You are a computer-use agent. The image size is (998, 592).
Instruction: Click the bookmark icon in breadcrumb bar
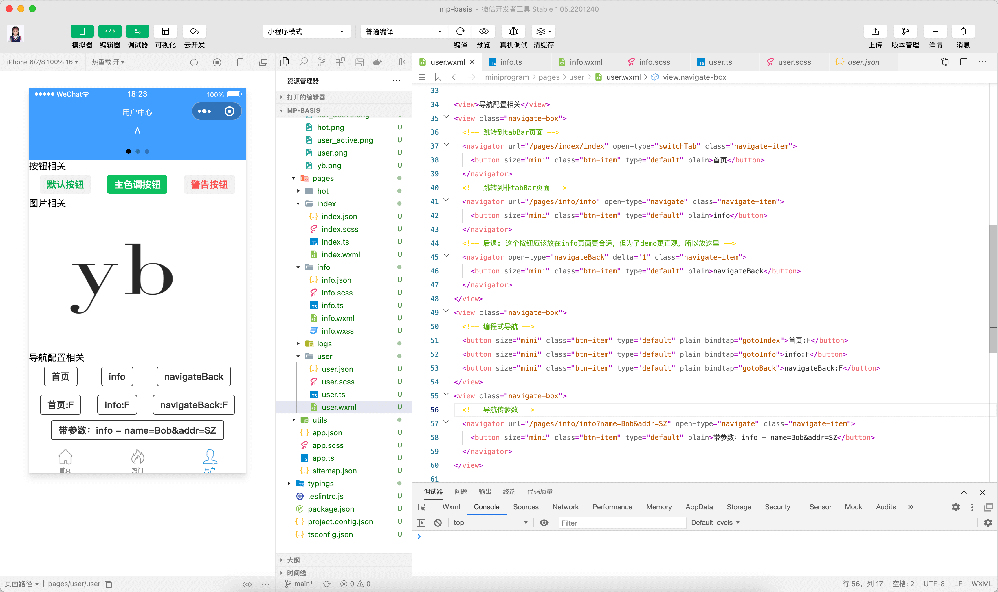click(x=438, y=77)
